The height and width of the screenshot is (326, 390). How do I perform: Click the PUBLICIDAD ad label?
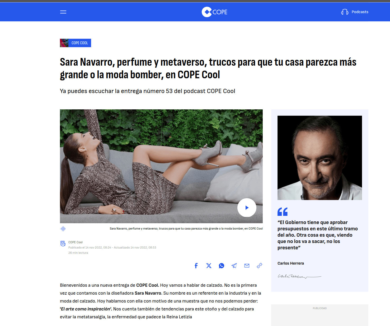[320, 308]
